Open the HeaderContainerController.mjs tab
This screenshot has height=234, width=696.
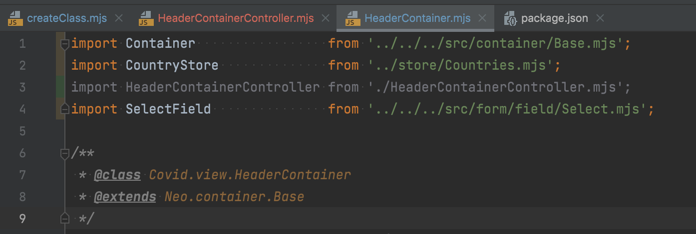pos(236,18)
